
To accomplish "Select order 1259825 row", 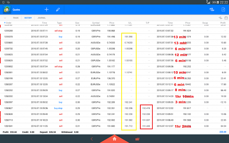I will pos(114,54).
